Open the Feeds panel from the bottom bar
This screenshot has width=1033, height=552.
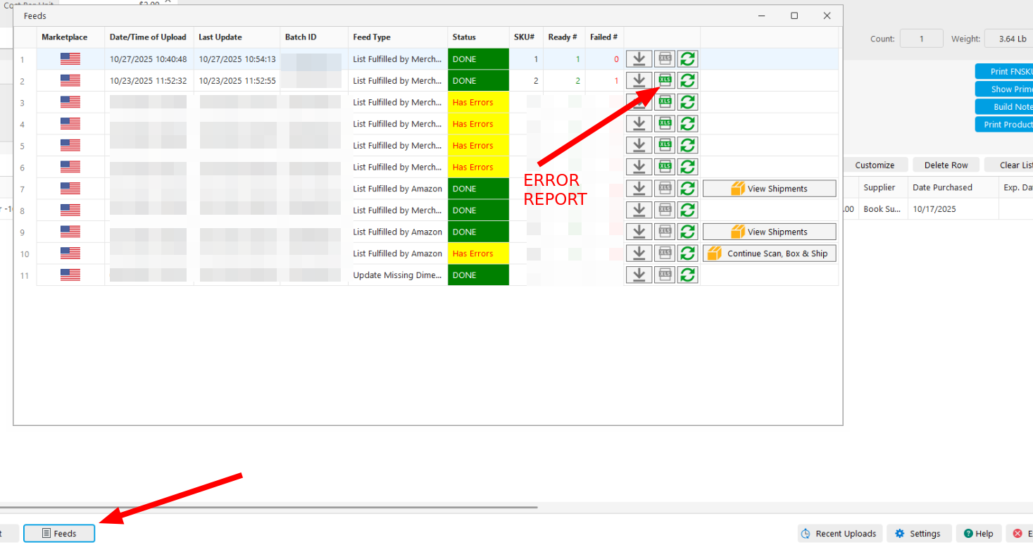pos(59,533)
